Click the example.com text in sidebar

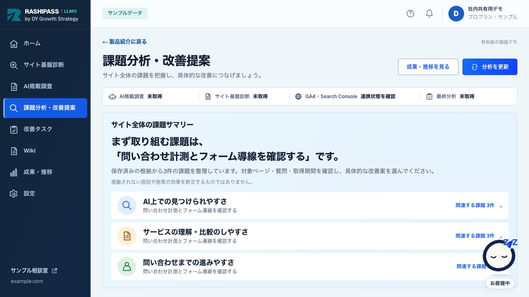click(x=27, y=281)
